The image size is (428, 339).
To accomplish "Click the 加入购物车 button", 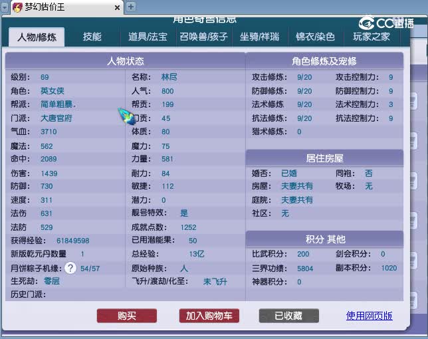I will (x=209, y=316).
